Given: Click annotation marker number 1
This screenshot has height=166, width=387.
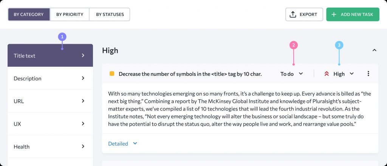Looking at the screenshot, I should tap(62, 37).
